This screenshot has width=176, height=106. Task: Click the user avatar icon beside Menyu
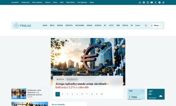click(151, 25)
